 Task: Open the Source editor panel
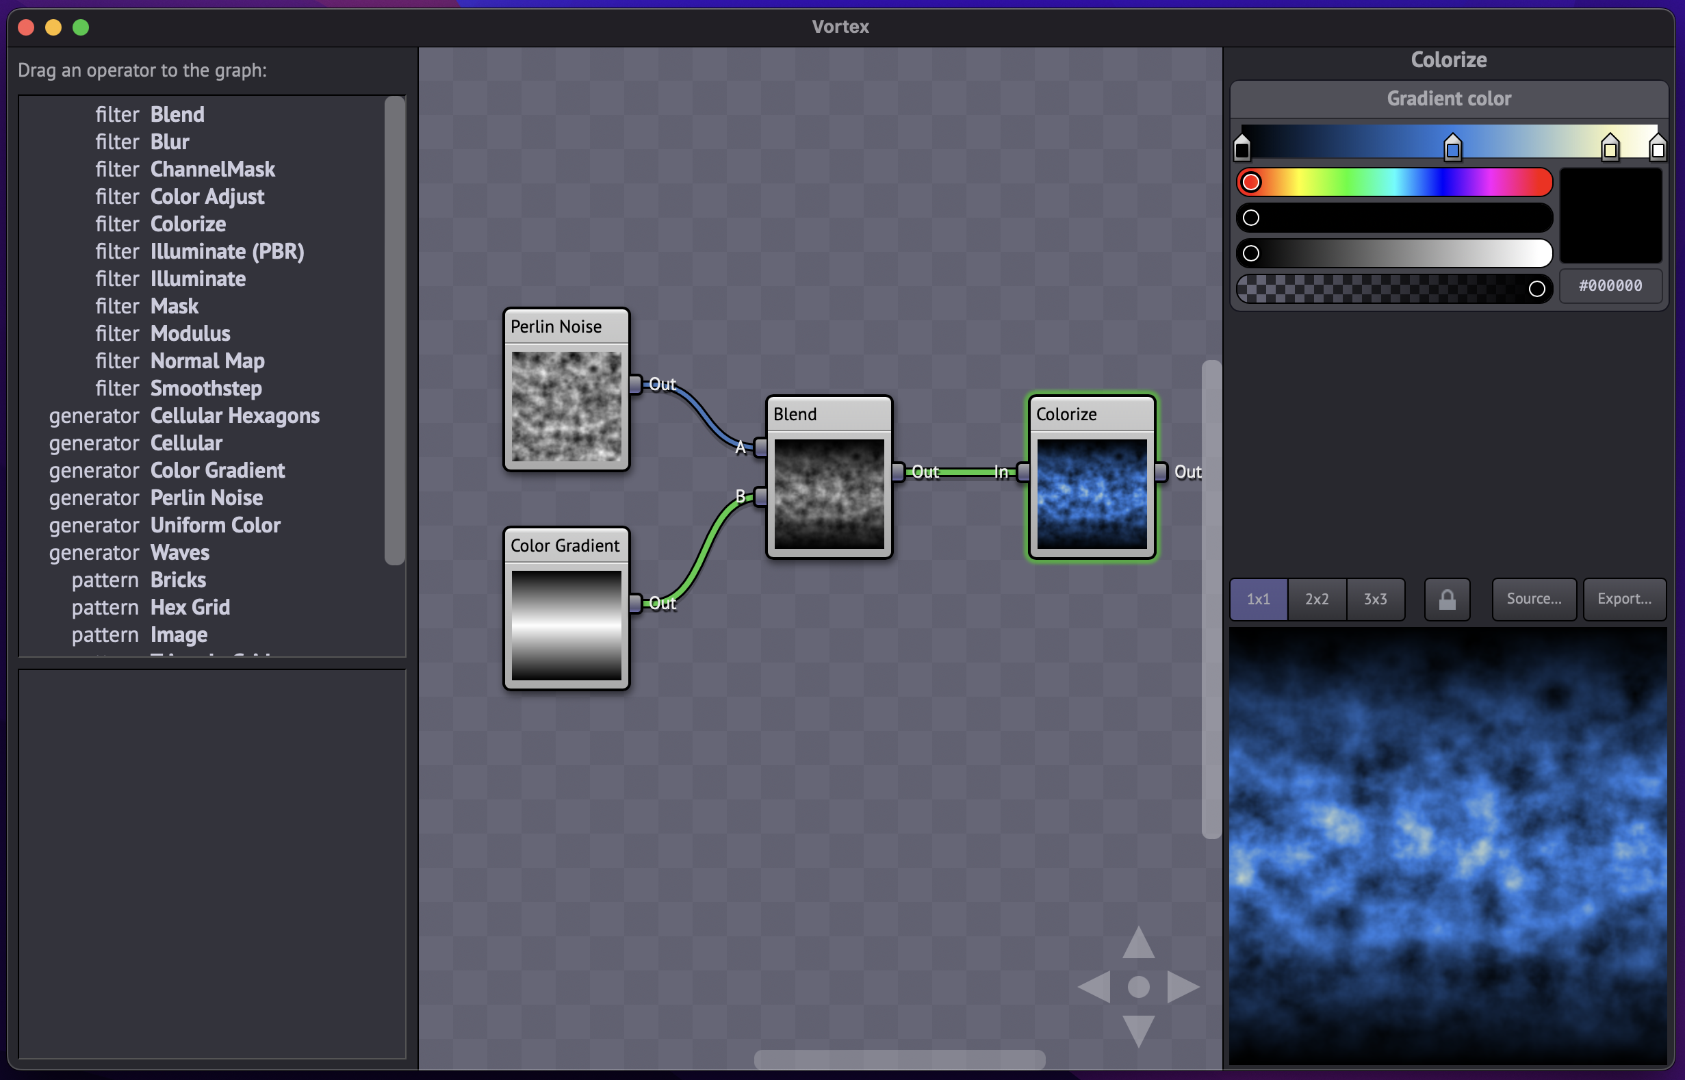click(x=1534, y=600)
